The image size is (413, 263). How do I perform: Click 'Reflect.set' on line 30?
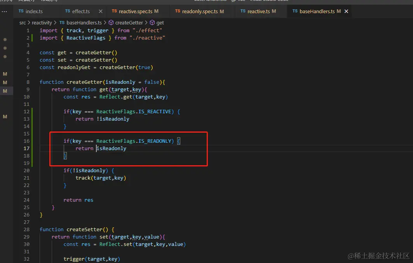(x=116, y=244)
